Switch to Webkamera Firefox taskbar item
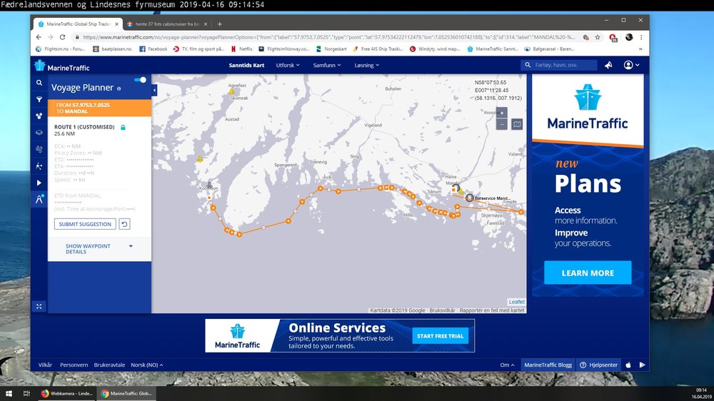The image size is (714, 401). coord(66,393)
